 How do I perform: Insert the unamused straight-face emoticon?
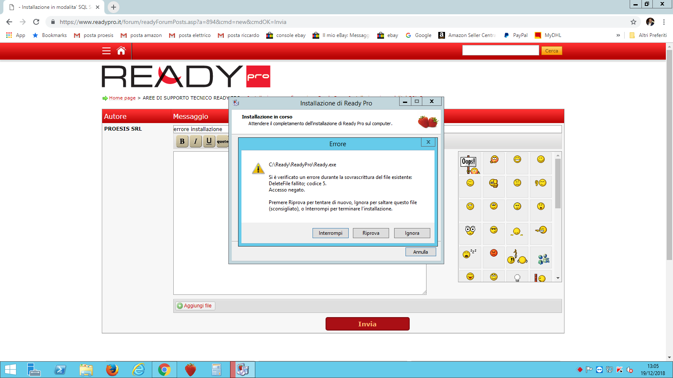[x=517, y=206]
